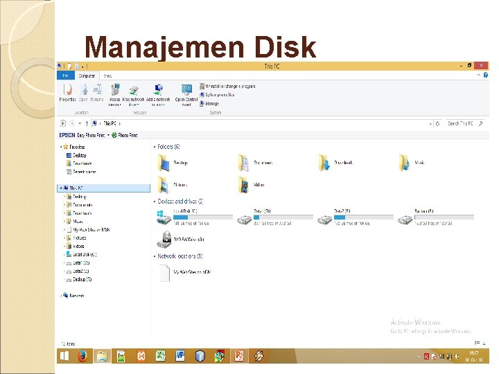Select the Data2 (E:) drive
Image resolution: width=499 pixels, height=374 pixels.
click(356, 217)
